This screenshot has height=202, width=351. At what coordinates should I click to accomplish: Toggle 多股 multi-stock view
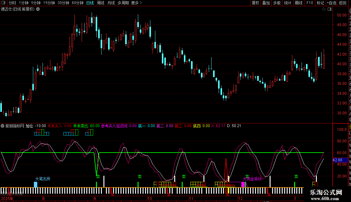(277, 3)
